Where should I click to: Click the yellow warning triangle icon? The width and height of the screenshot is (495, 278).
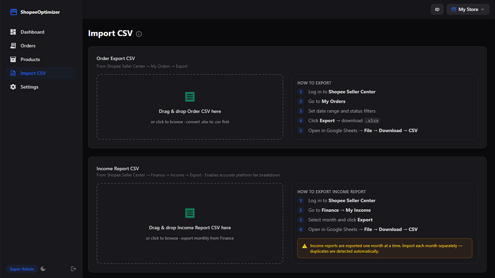(304, 246)
